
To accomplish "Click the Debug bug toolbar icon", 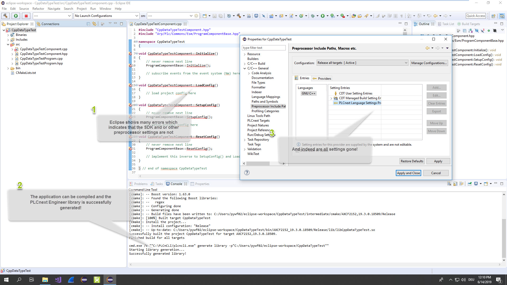I will (x=313, y=16).
